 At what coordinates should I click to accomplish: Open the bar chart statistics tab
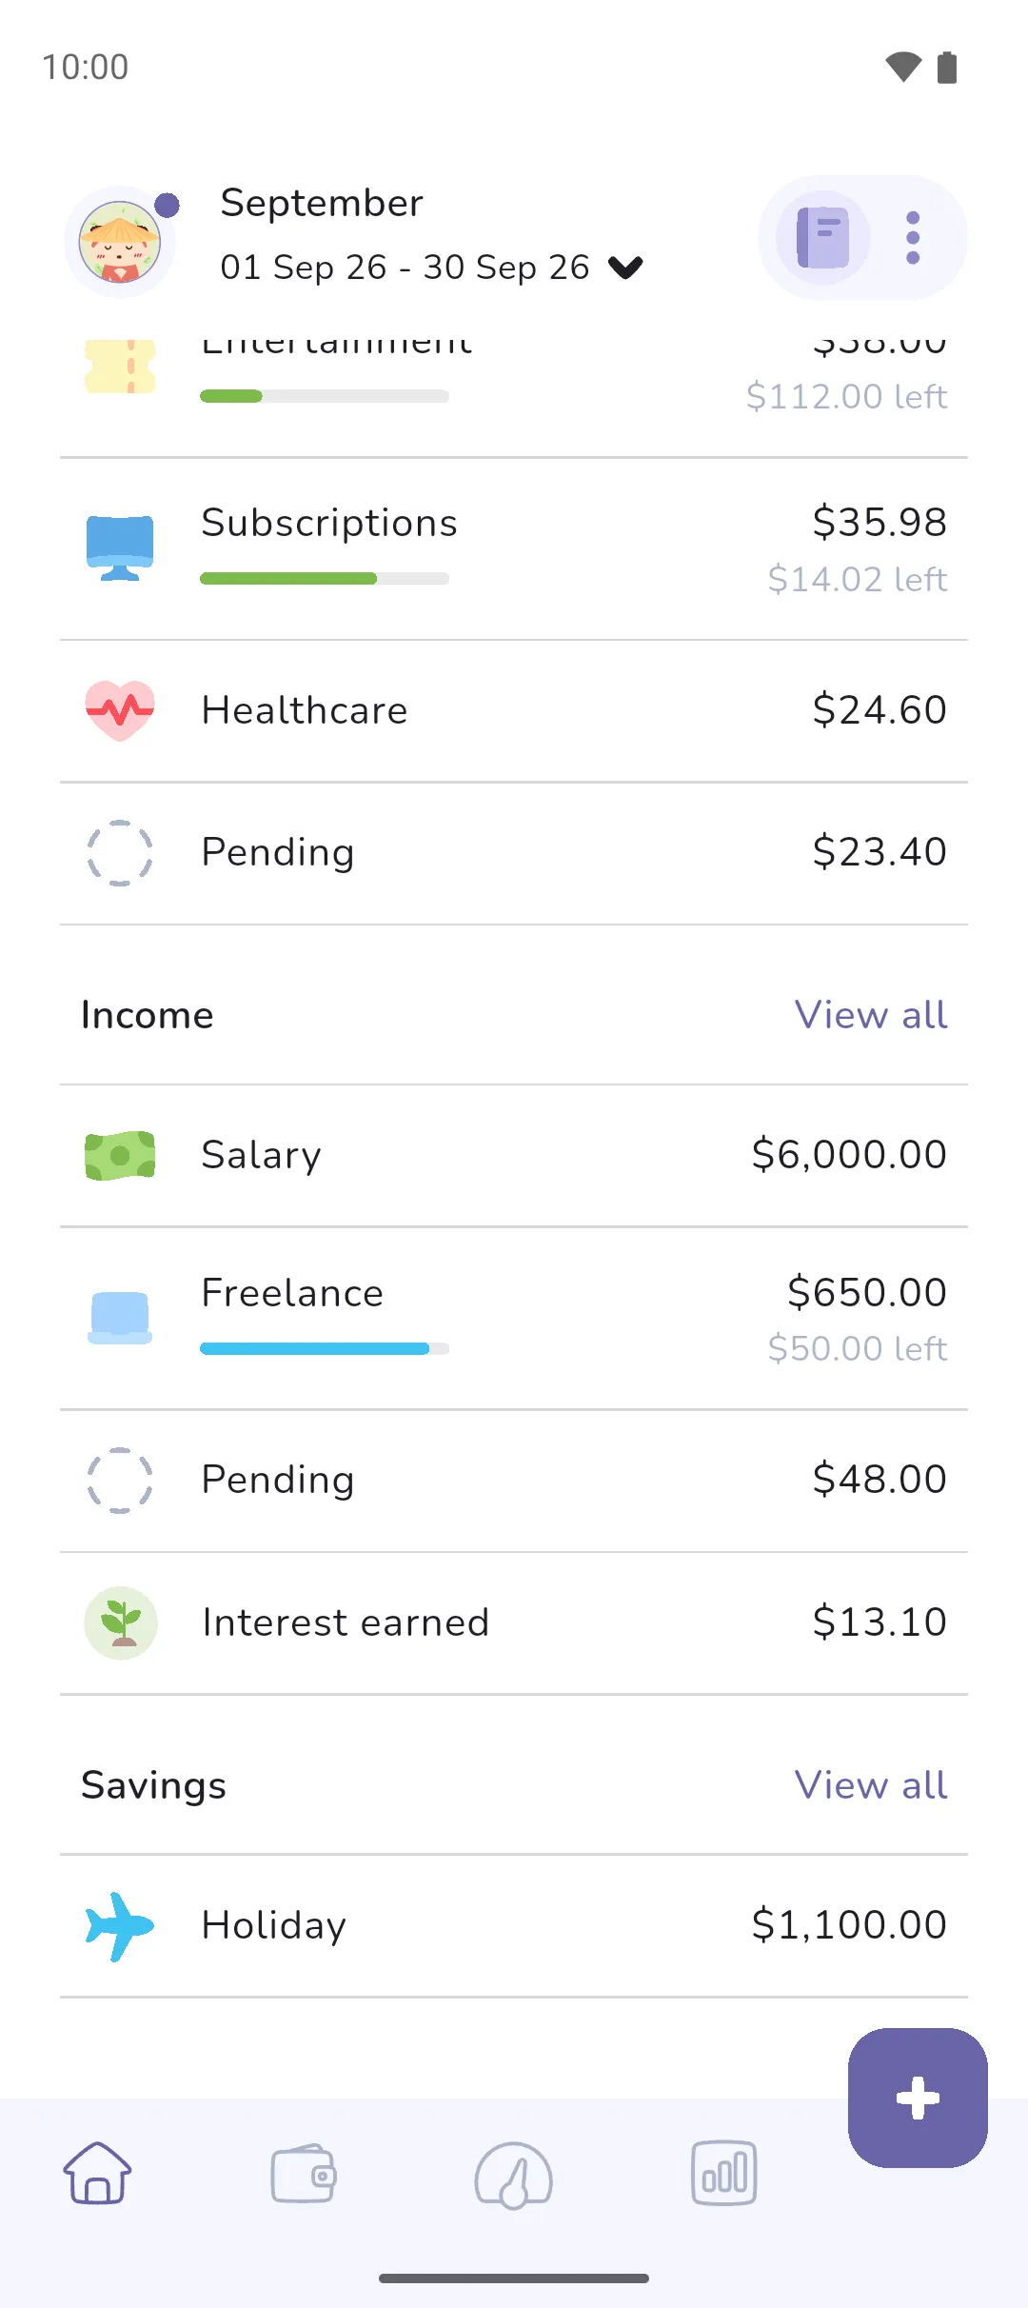pos(723,2173)
